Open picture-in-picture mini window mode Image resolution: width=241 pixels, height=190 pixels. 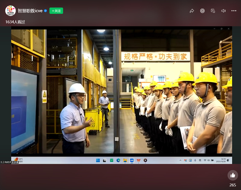pos(213,11)
